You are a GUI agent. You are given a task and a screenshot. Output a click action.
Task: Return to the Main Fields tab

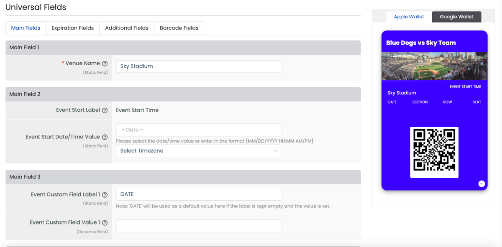coord(26,28)
